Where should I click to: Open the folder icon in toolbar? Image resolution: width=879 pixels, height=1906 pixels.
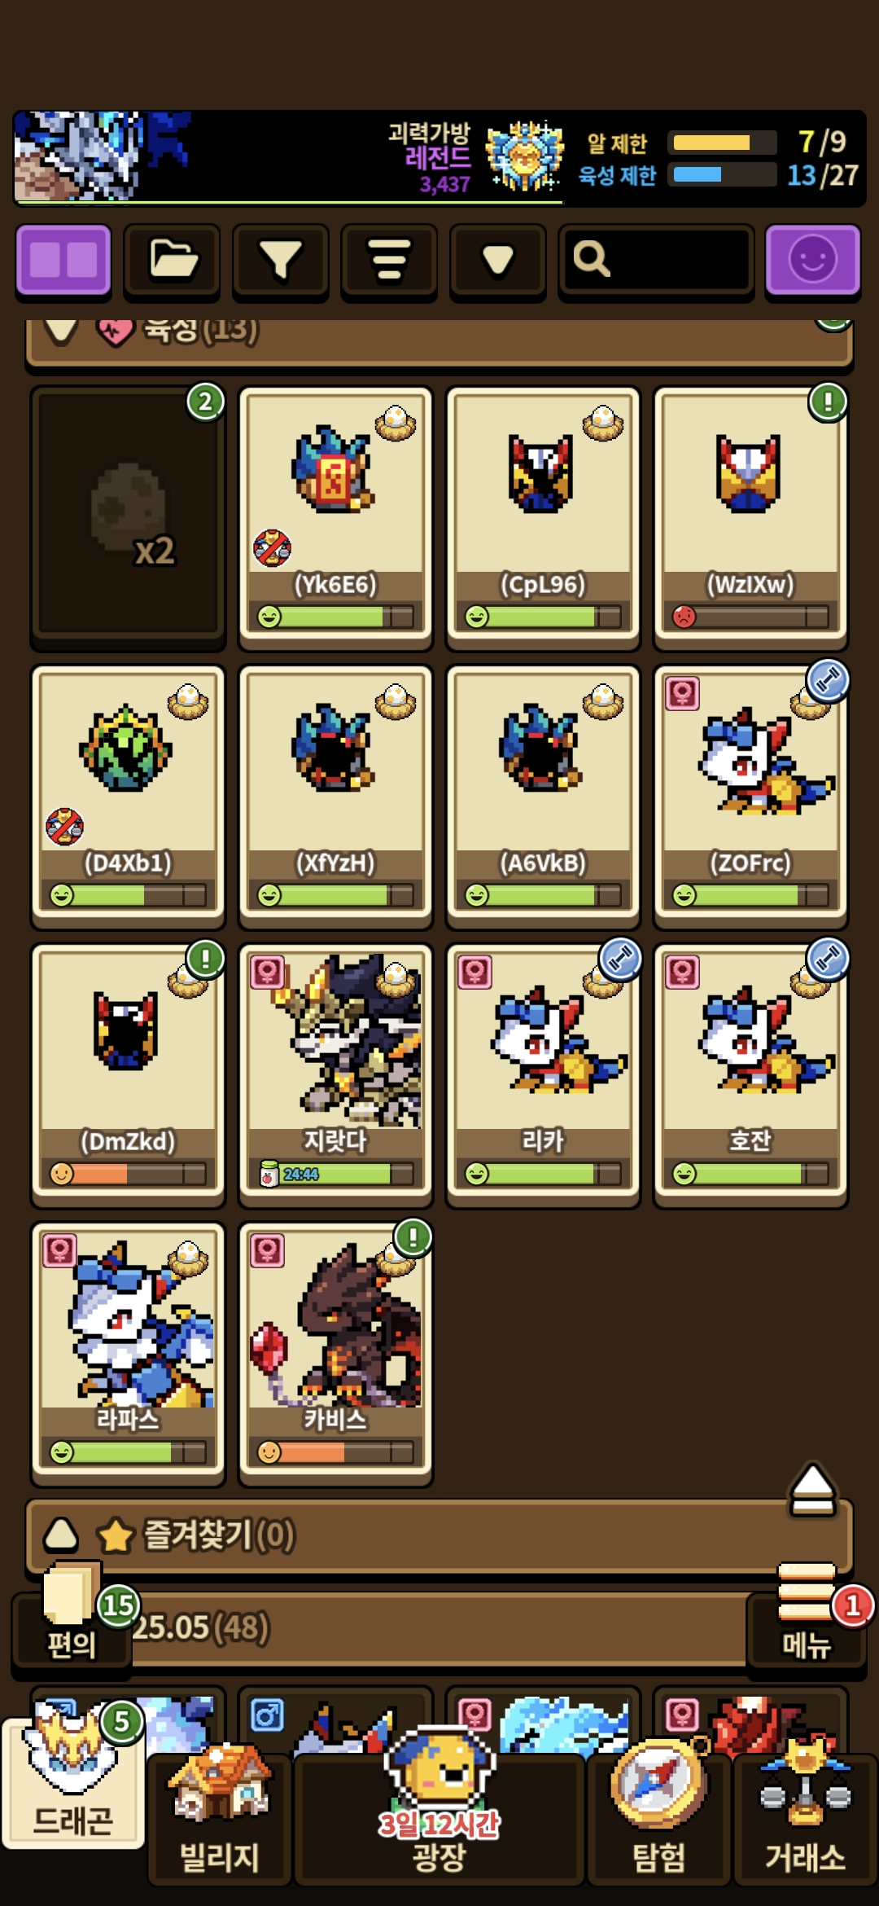click(172, 261)
